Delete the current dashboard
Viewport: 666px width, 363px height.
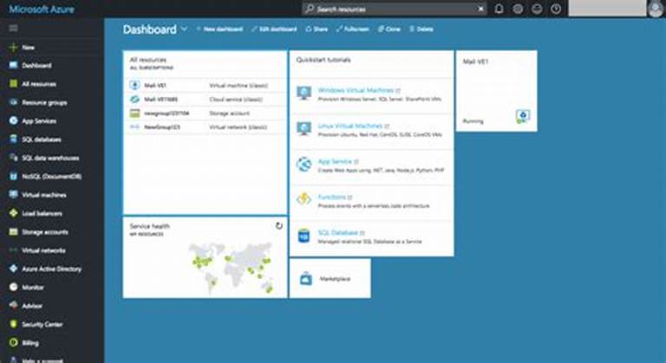pyautogui.click(x=421, y=29)
